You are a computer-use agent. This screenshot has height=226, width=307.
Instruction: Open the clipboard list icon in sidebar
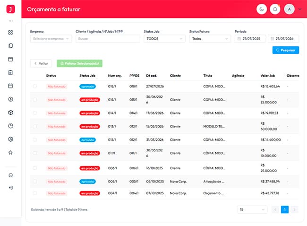coord(10,72)
